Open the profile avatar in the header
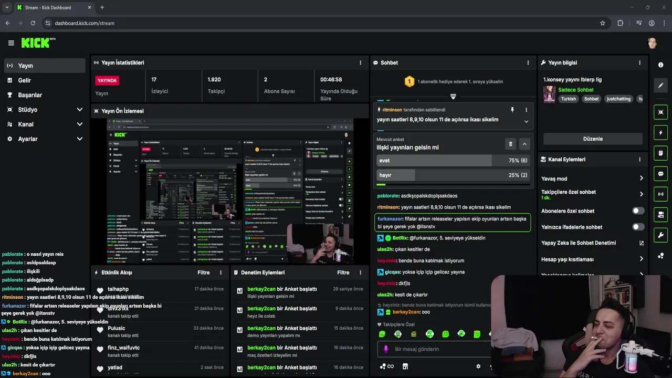This screenshot has width=672, height=378. [x=652, y=43]
